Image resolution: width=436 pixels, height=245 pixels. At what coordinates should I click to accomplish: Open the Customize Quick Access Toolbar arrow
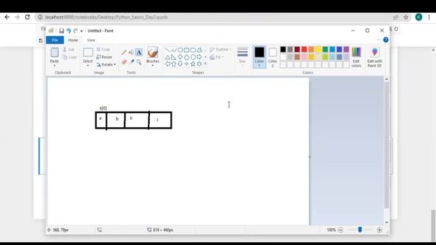pos(82,31)
